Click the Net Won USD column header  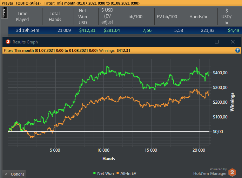(83, 17)
